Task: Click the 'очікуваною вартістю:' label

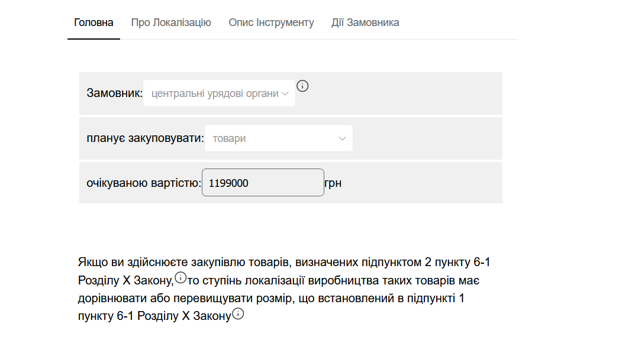Action: click(143, 183)
